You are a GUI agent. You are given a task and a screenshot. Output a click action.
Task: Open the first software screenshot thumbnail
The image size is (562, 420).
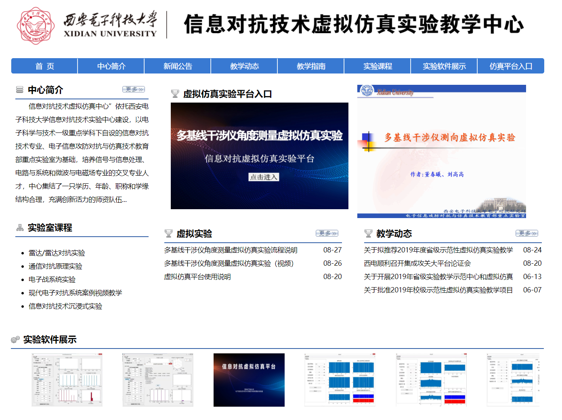click(x=67, y=380)
